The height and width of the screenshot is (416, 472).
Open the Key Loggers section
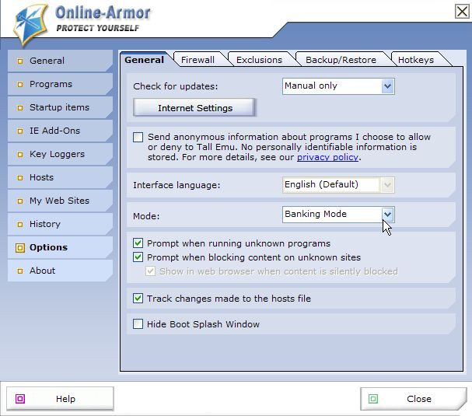pyautogui.click(x=60, y=154)
